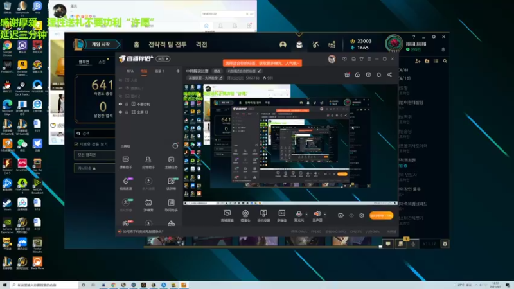Viewport: 514px width, 289px height.
Task: Add a multimedia source
Action: pos(281,216)
